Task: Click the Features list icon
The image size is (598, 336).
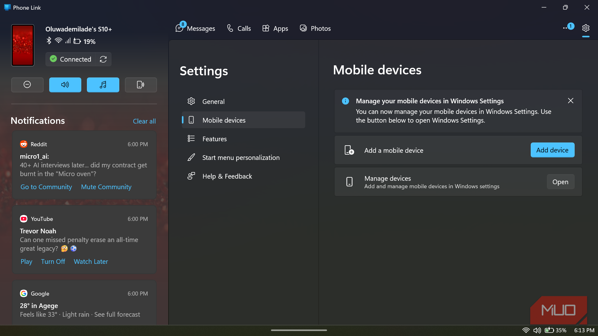Action: click(191, 138)
